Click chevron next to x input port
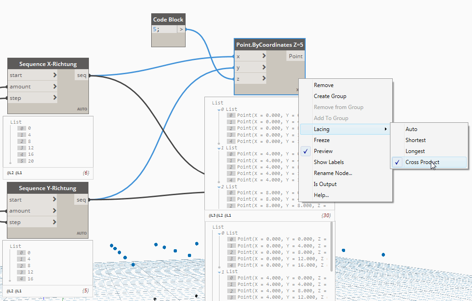 (x=264, y=56)
